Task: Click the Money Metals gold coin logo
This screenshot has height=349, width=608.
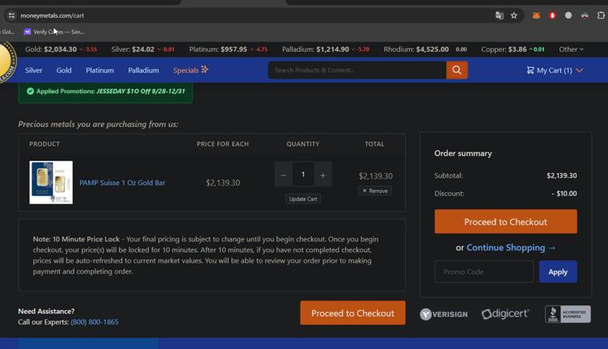Action: (x=7, y=61)
